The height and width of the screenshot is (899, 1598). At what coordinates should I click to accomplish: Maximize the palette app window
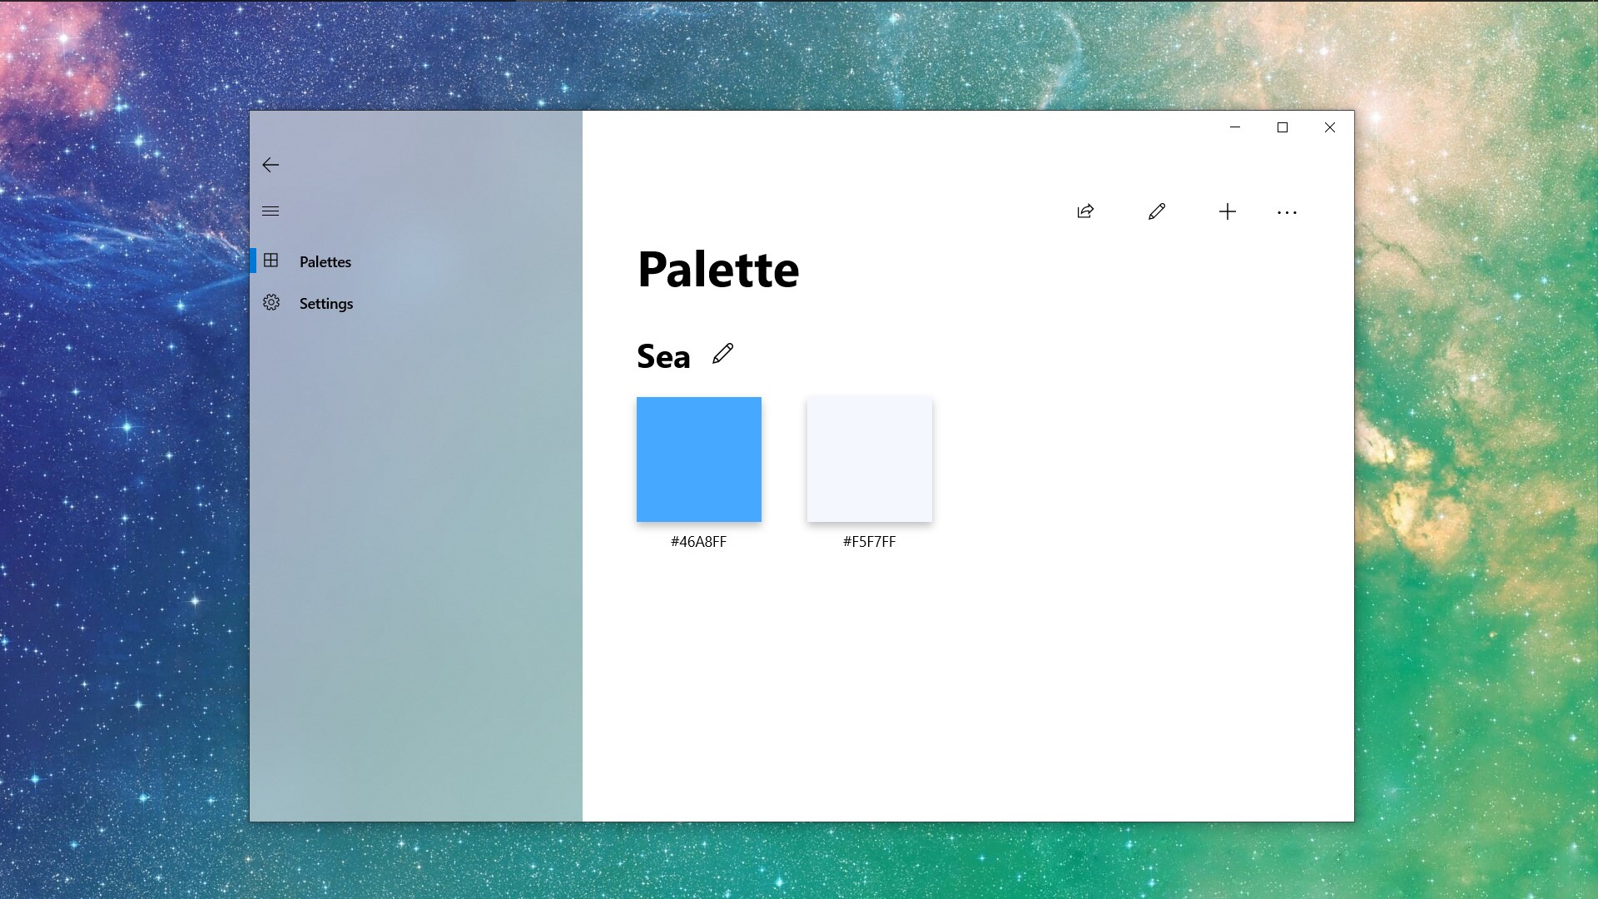[x=1282, y=127]
